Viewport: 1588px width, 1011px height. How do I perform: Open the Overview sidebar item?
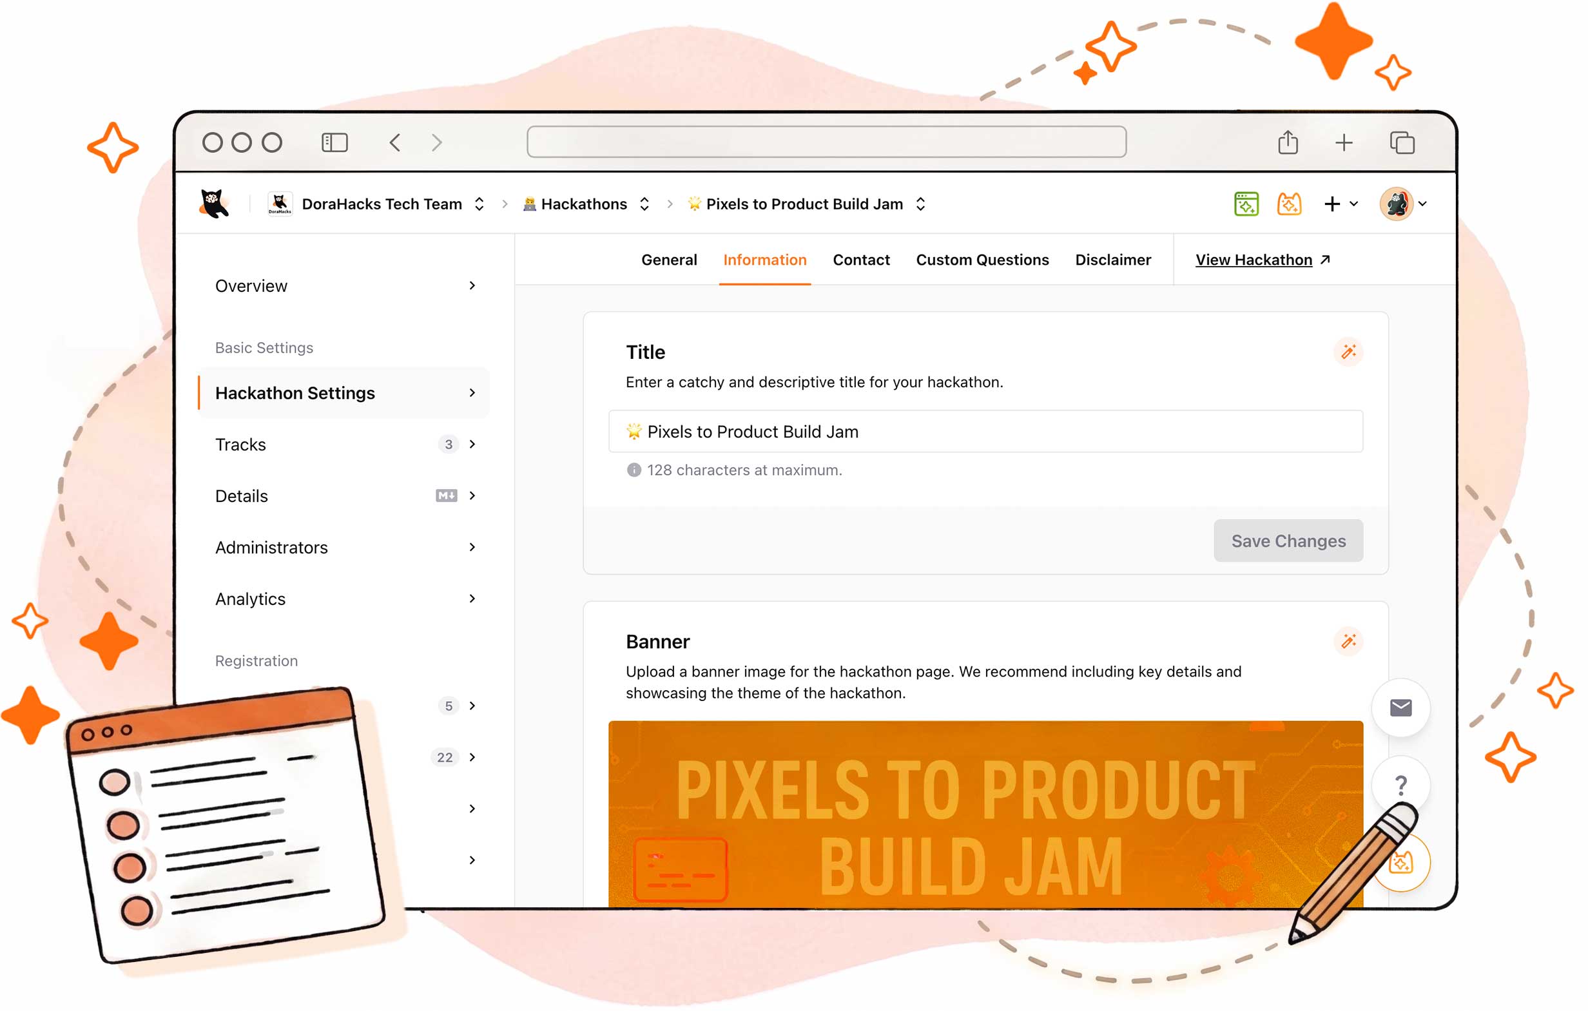344,285
